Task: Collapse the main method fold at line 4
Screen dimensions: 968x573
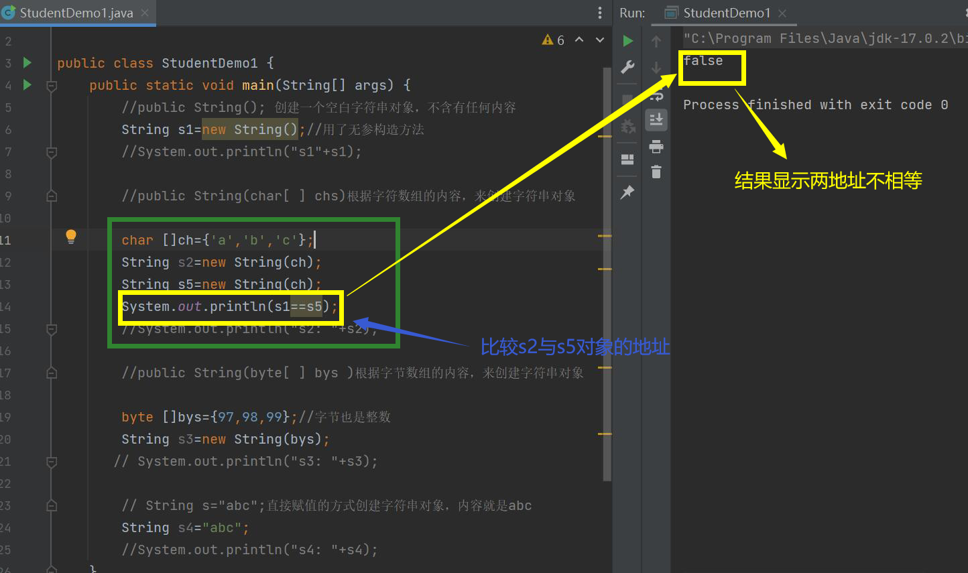Action: pyautogui.click(x=52, y=86)
